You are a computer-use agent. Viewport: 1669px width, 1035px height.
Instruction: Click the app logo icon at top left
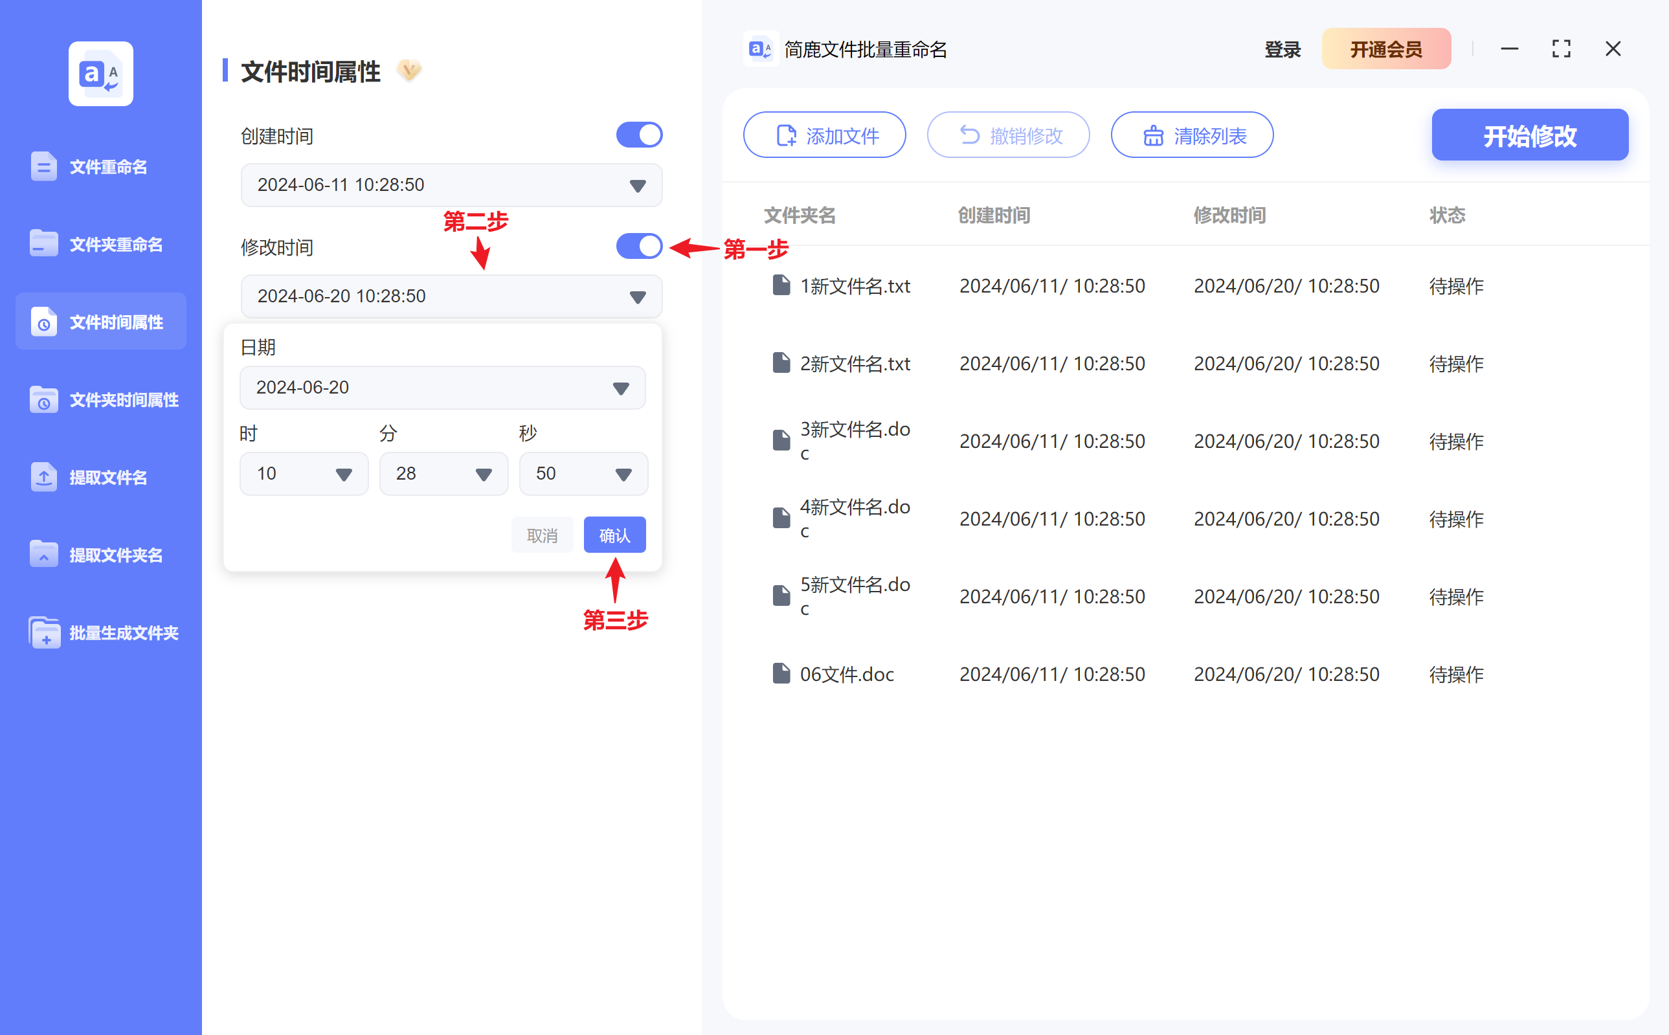coord(100,73)
